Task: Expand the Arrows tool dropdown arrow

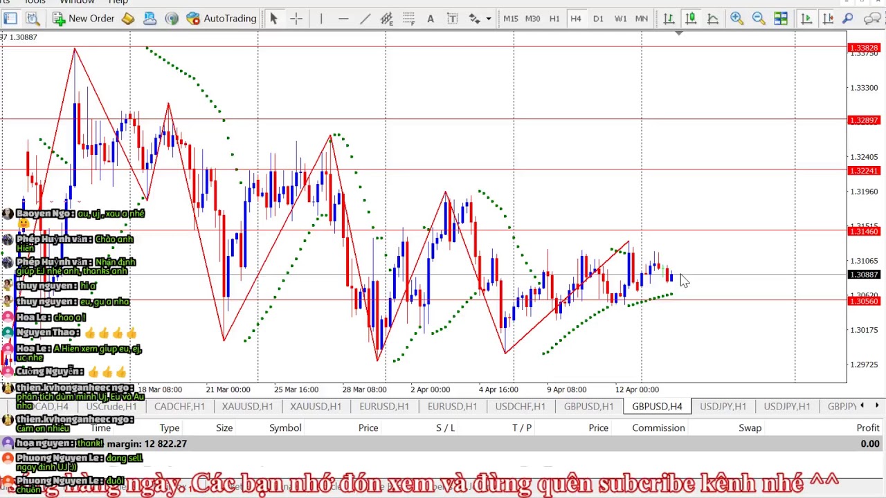Action: pos(489,19)
